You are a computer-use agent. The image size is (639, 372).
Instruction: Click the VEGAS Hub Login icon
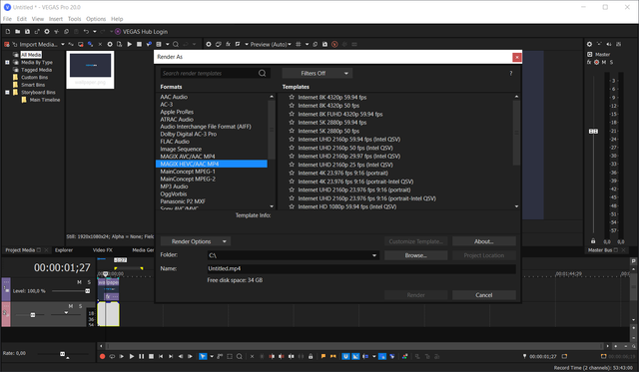[x=118, y=31]
